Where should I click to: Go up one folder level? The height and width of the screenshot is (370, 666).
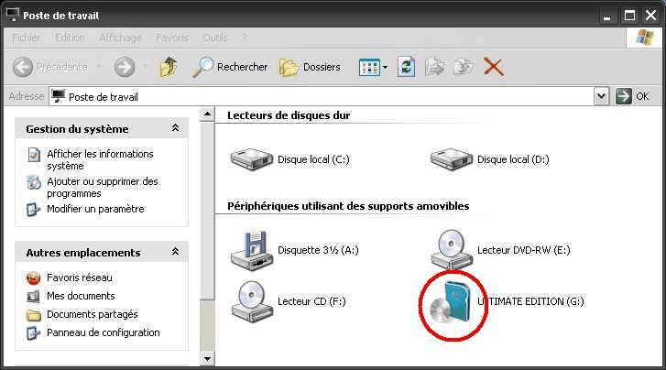(x=169, y=67)
